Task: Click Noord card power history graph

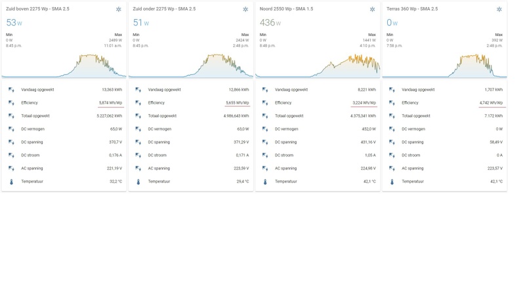Action: pos(318,66)
